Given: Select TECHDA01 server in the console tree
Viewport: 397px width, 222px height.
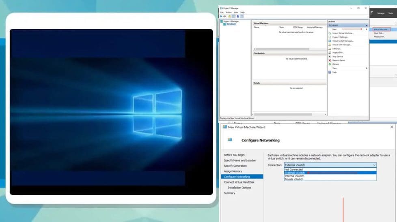Looking at the screenshot, I should point(231,24).
